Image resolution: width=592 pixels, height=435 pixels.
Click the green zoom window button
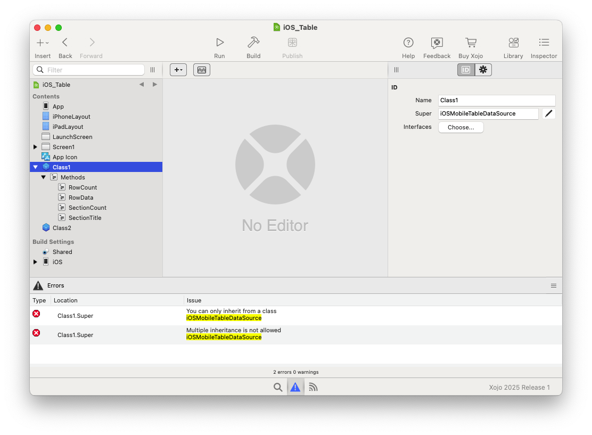[x=59, y=28]
